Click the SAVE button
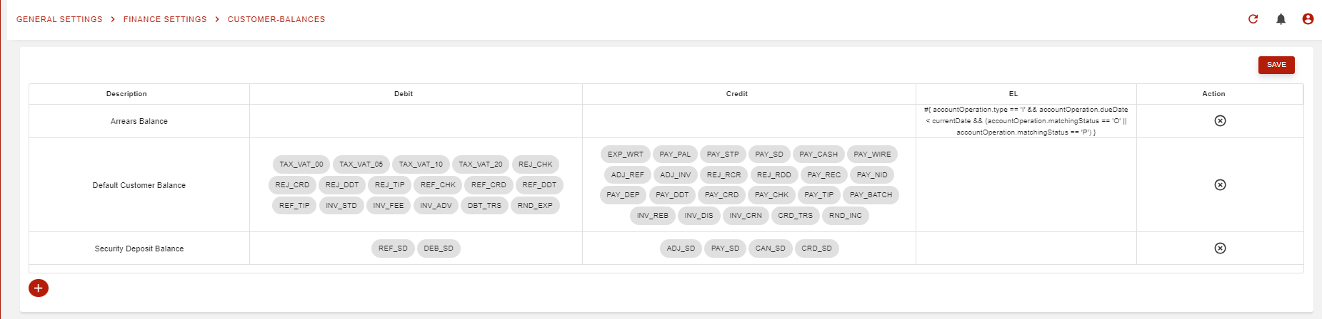Viewport: 1322px width, 319px height. click(x=1276, y=65)
